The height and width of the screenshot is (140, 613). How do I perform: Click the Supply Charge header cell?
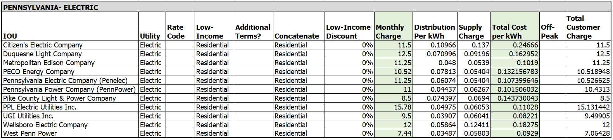pos(474,26)
